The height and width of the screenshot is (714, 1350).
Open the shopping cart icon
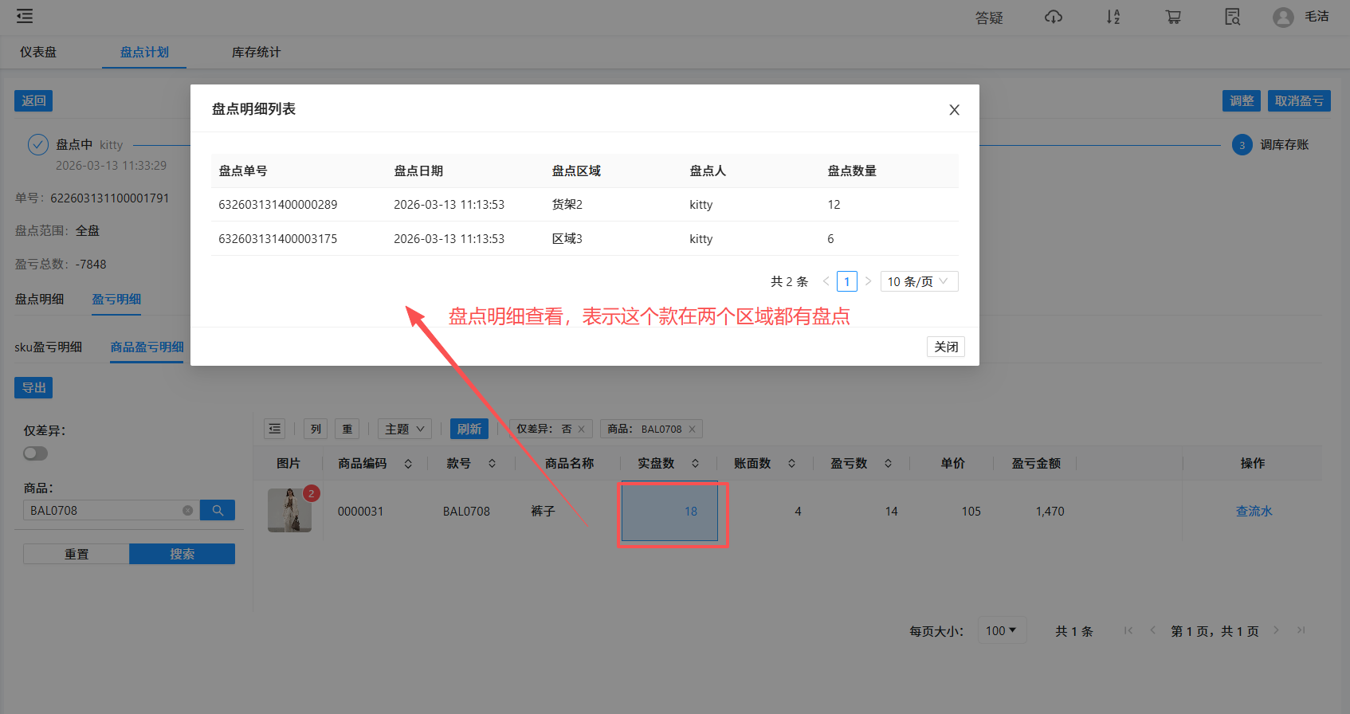tap(1173, 17)
